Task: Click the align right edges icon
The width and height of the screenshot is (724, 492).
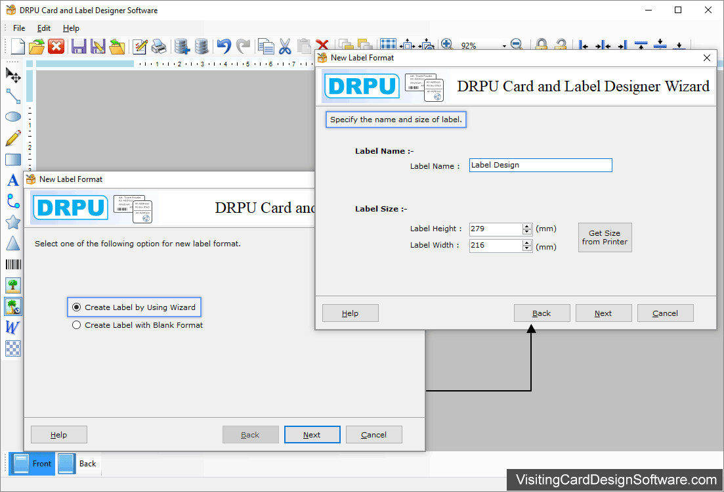Action: pos(622,45)
